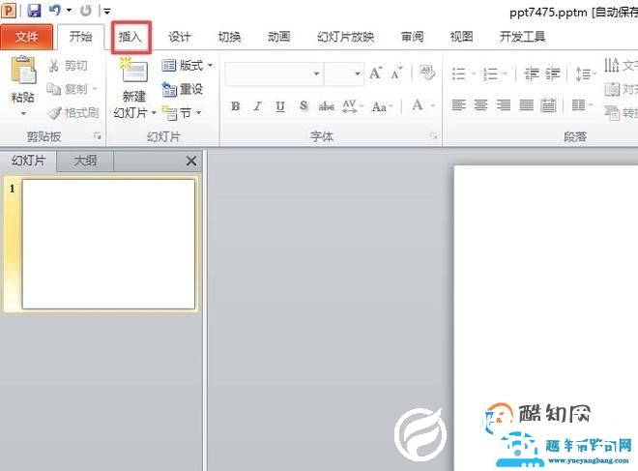The image size is (638, 471).
Task: Open the font name dropdown arrow
Action: [x=316, y=74]
